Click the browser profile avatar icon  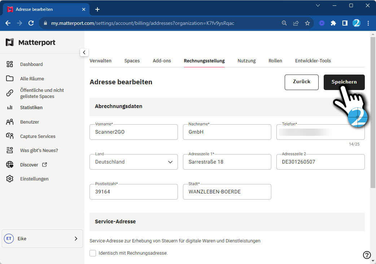click(357, 23)
